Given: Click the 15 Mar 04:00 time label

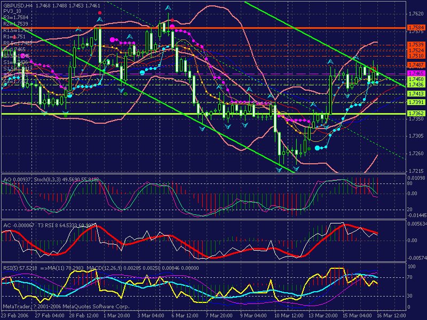Looking at the screenshot, I should click(357, 316).
